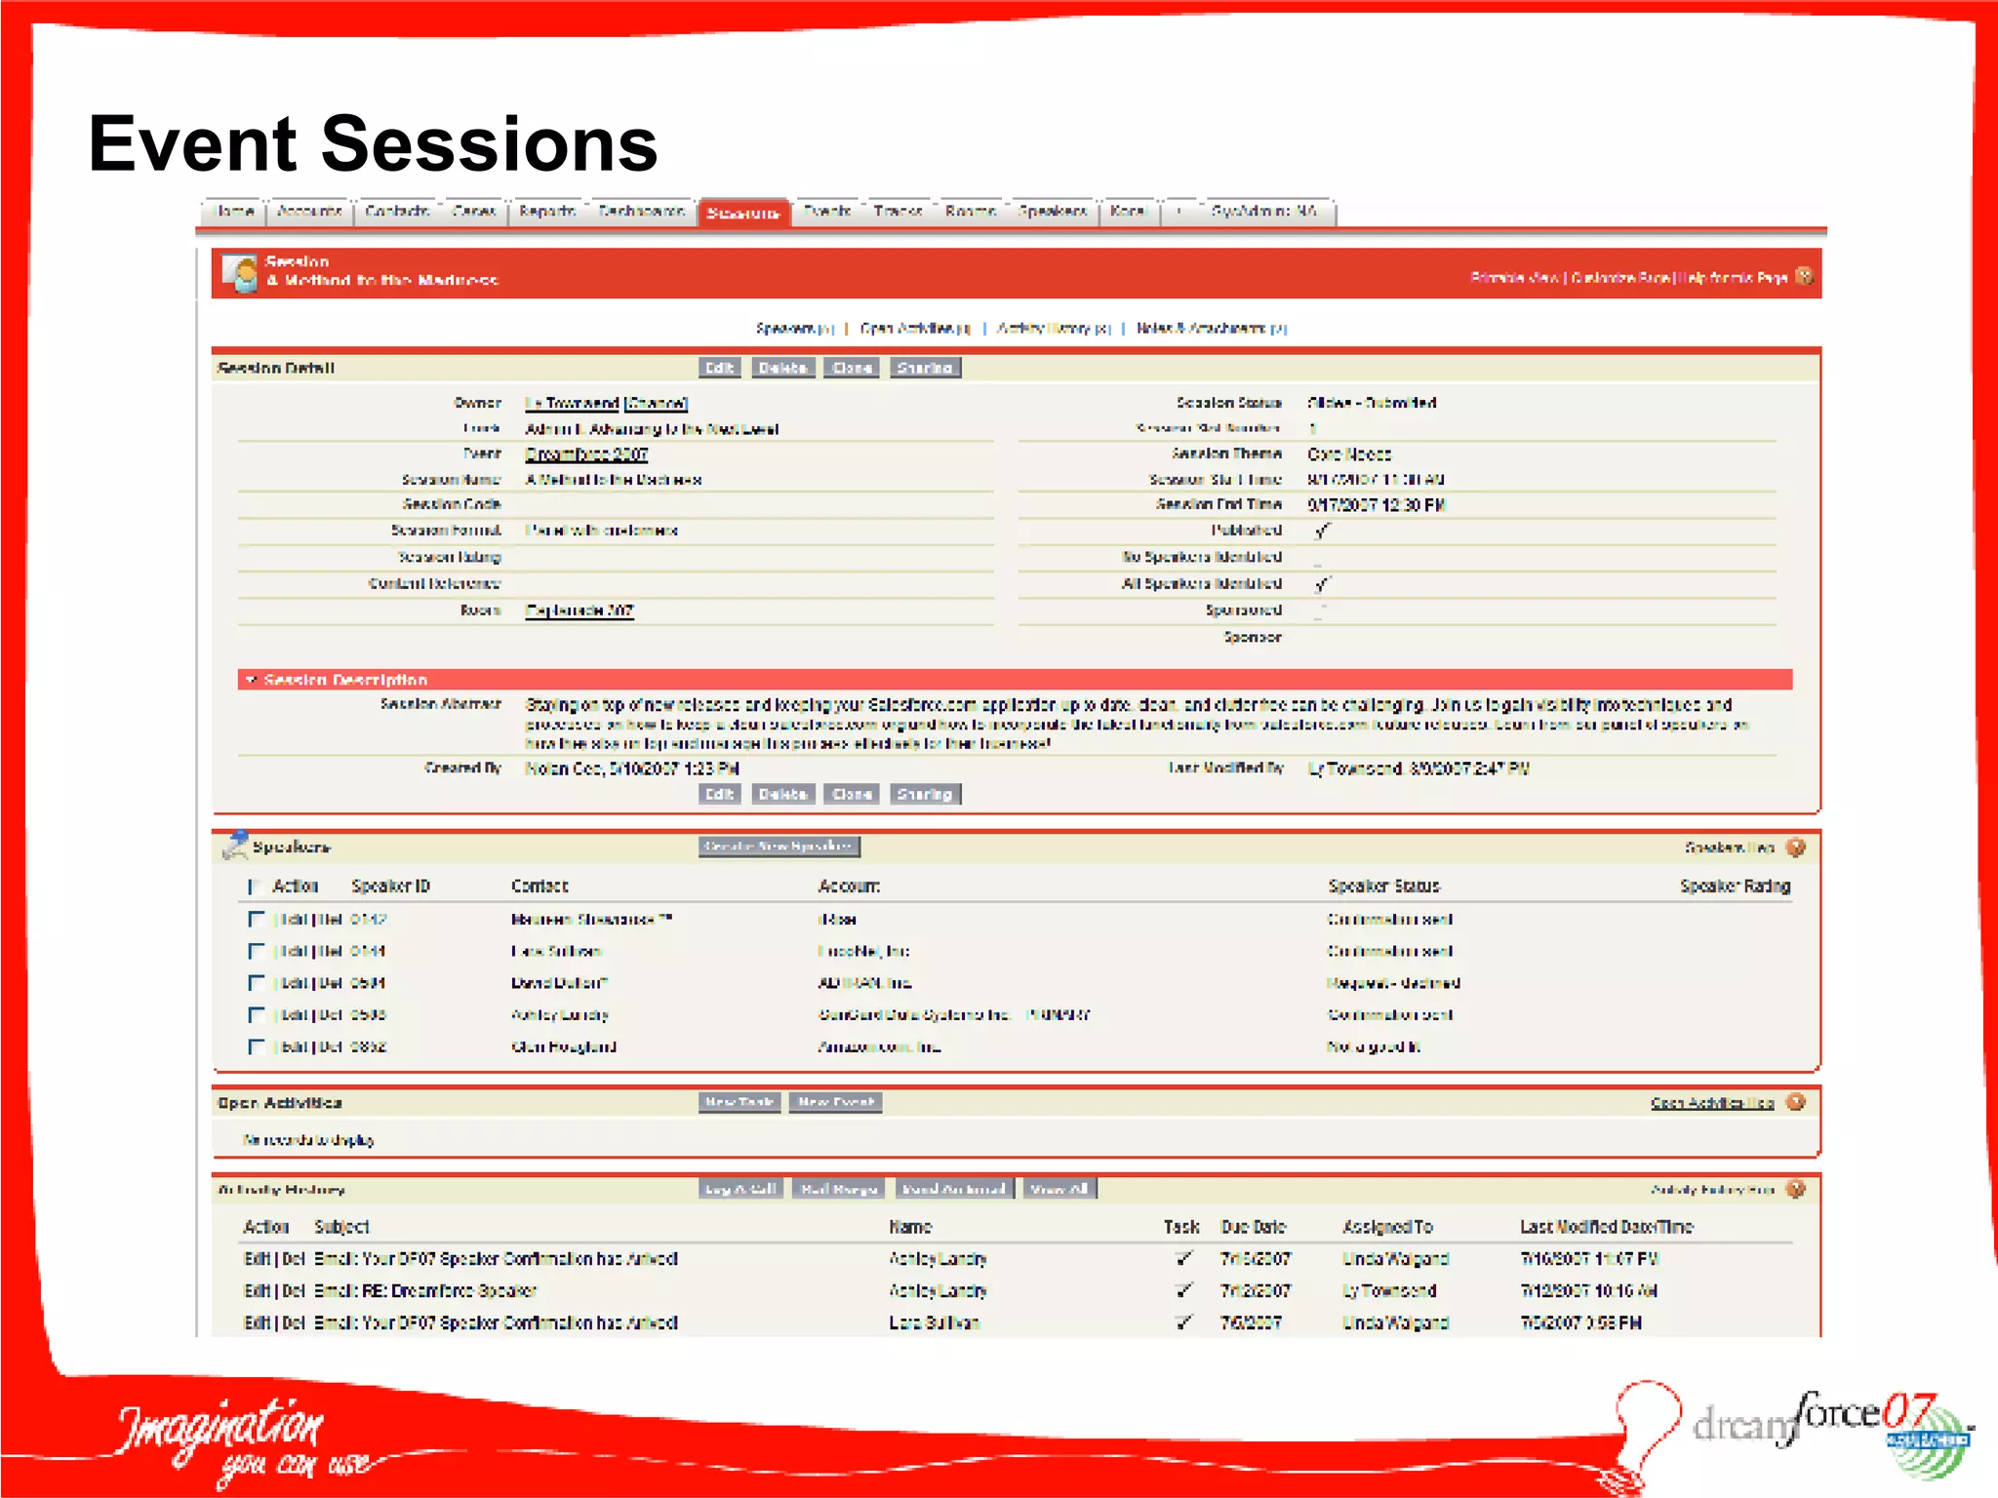
Task: Select the highlighted Sessions tab
Action: tap(744, 212)
